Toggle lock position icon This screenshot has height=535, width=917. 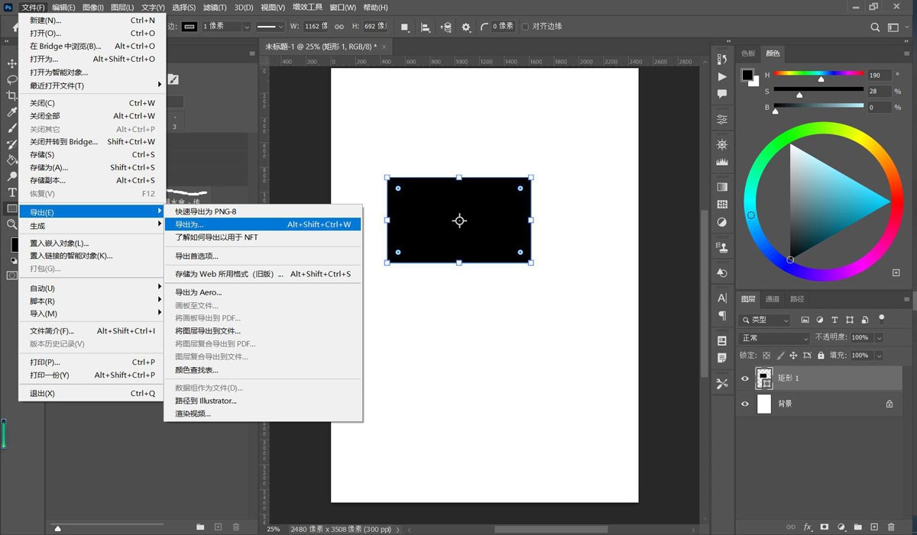[x=794, y=356]
